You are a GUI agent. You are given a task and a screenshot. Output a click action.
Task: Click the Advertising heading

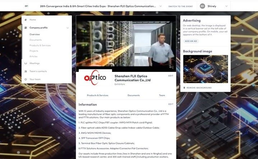coord(192,21)
